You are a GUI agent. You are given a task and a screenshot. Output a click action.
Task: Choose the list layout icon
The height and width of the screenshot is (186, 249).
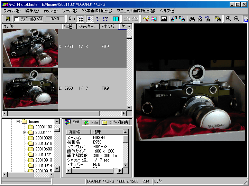point(105,19)
